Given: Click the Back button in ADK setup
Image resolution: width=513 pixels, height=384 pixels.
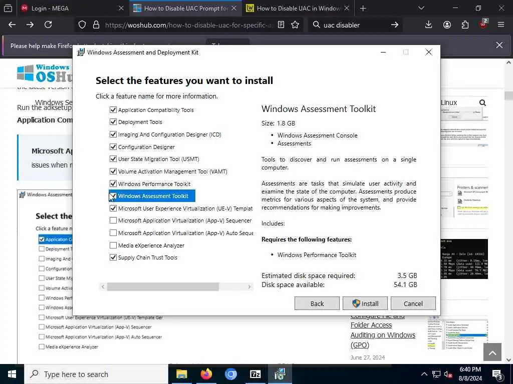Looking at the screenshot, I should 317,303.
